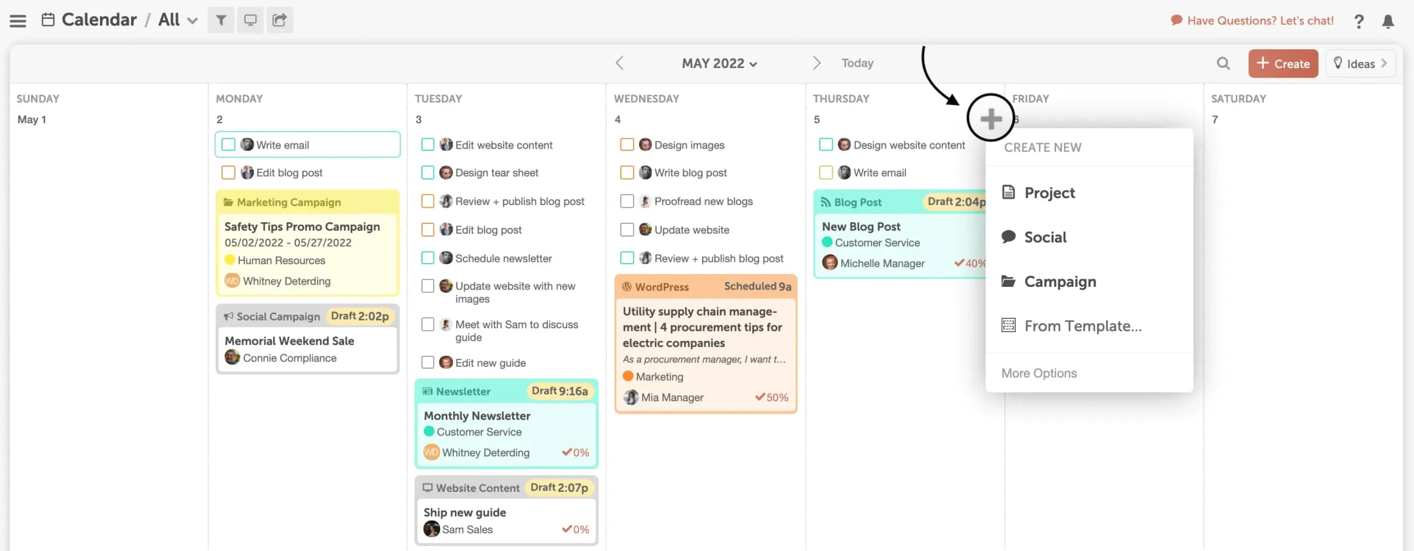Click the share/export calendar icon
Image resolution: width=1414 pixels, height=551 pixels.
(279, 20)
